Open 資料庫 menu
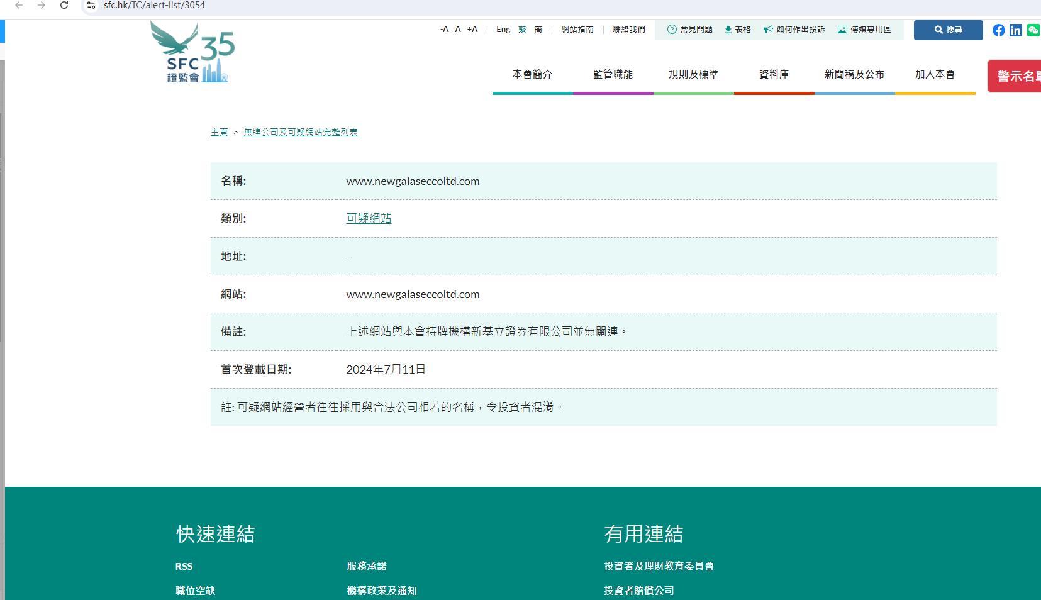Viewport: 1041px width, 600px height. (774, 75)
